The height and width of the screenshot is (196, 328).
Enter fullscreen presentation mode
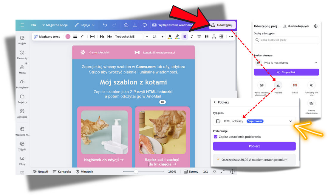[x=222, y=172]
